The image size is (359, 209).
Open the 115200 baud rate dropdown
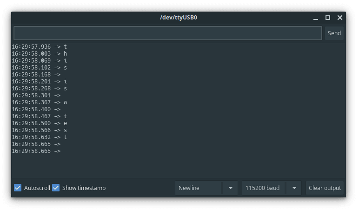(263, 188)
